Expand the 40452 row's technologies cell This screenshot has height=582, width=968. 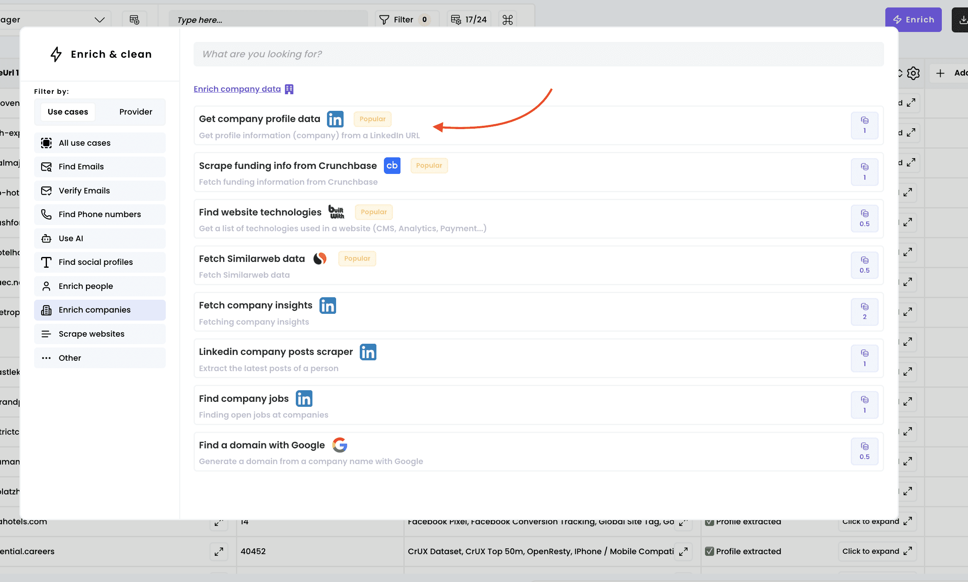click(x=683, y=551)
